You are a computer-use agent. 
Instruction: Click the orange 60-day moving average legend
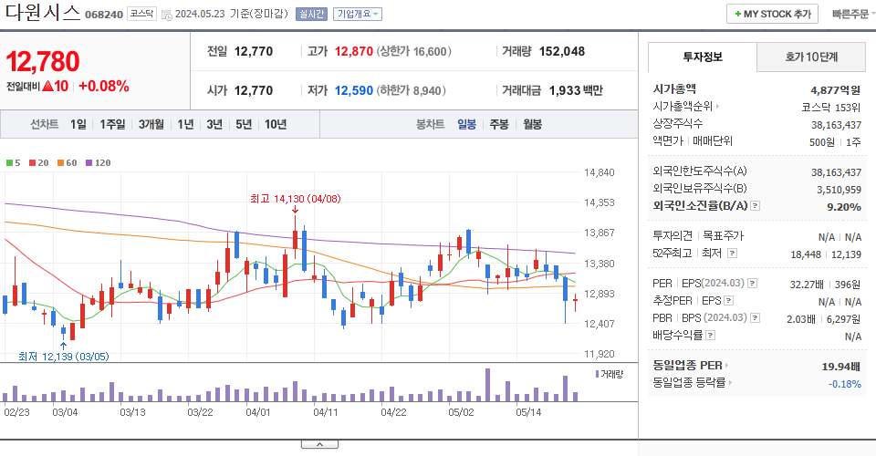pos(67,163)
